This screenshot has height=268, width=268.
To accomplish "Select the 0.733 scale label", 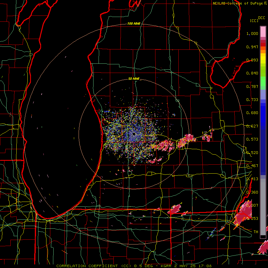I will 252,100.
